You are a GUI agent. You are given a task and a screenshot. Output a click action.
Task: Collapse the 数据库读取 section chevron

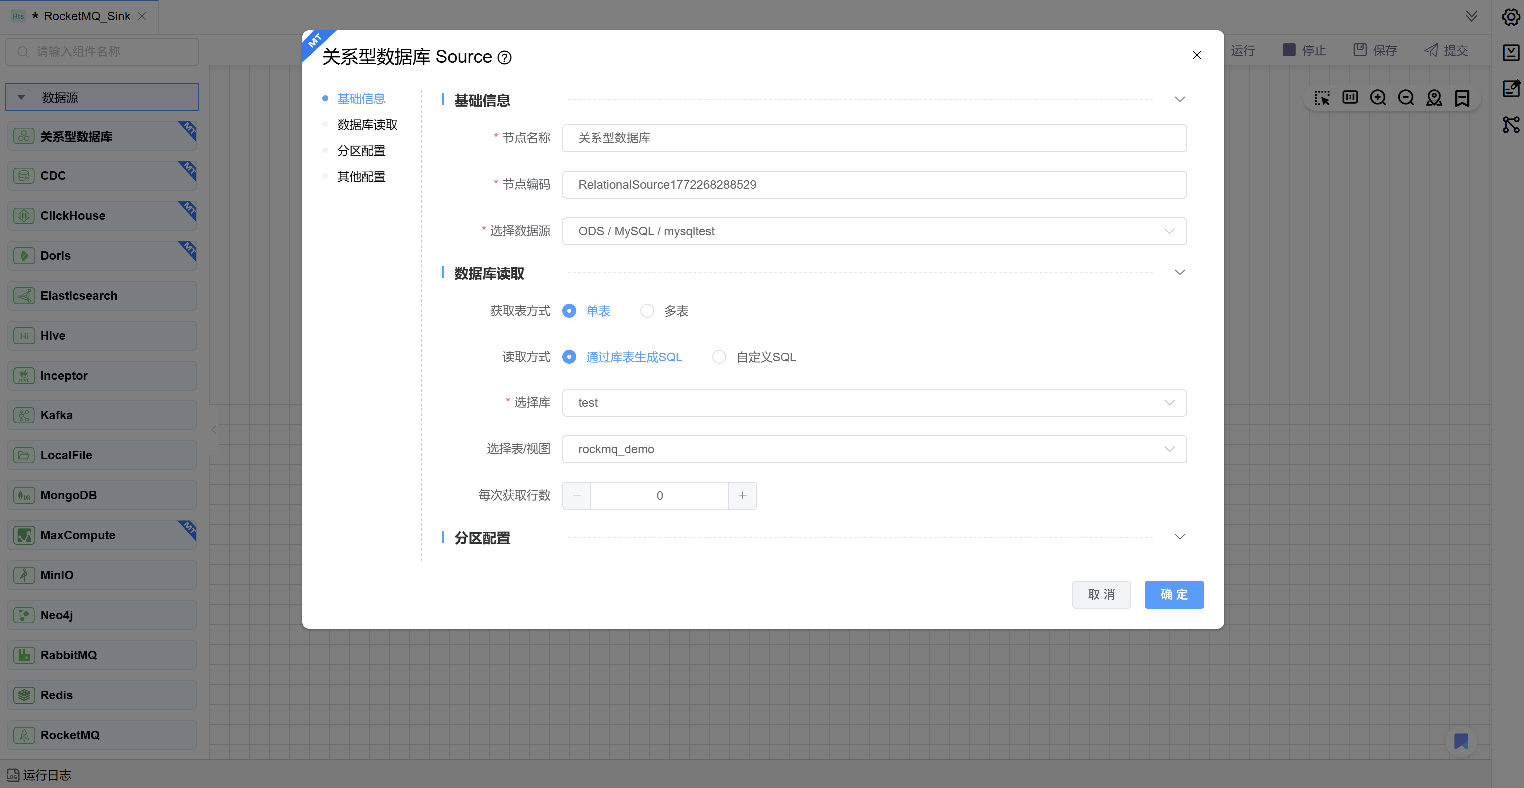(x=1179, y=273)
